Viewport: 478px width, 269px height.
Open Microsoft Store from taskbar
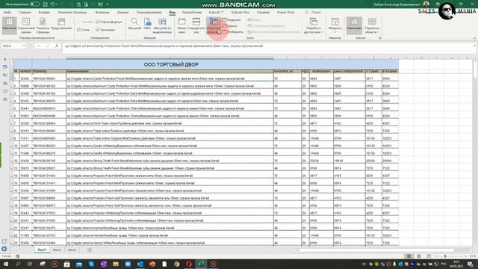tap(66, 264)
